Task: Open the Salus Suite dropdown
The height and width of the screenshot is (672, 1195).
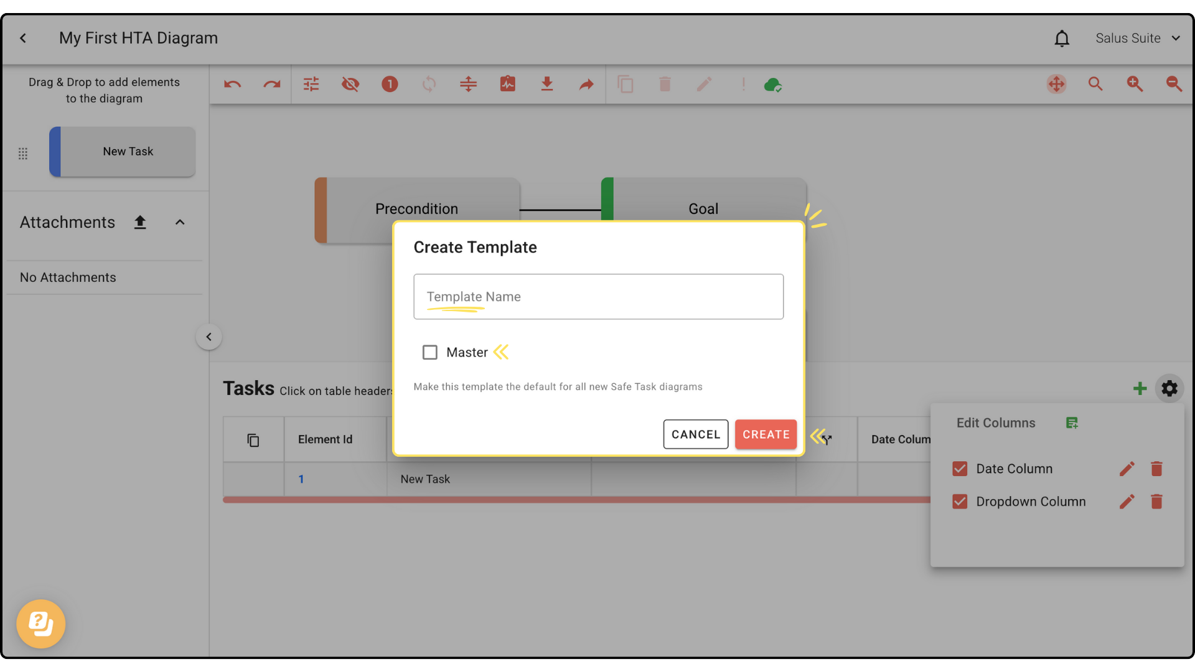Action: click(x=1138, y=39)
